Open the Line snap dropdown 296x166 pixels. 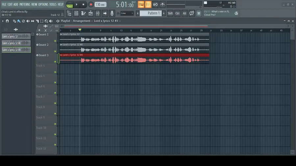pyautogui.click(x=127, y=13)
